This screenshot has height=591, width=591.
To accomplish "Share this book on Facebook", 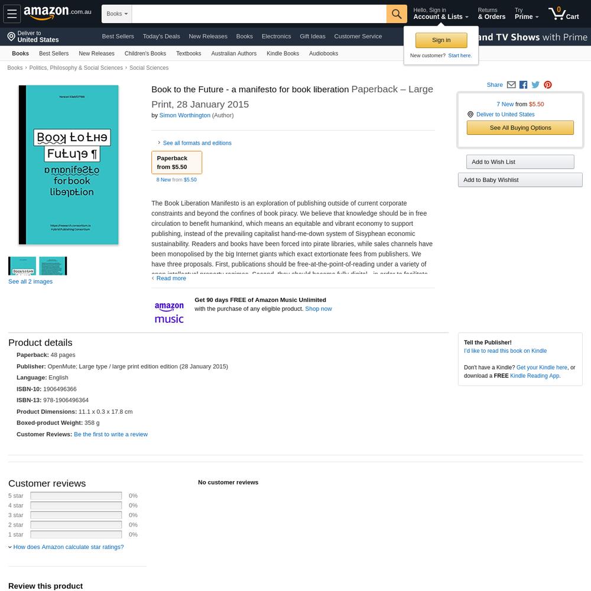I will click(523, 85).
